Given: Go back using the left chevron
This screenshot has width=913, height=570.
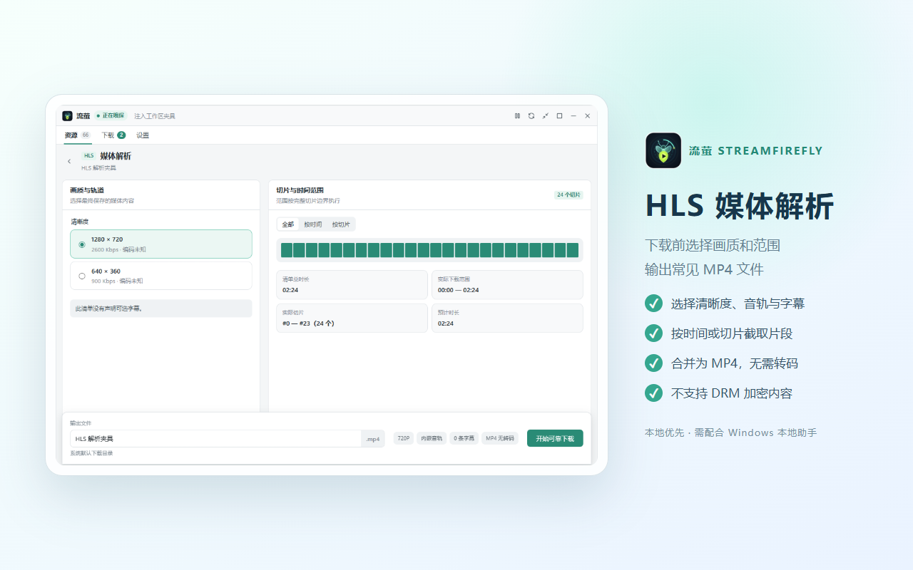Looking at the screenshot, I should pyautogui.click(x=69, y=161).
